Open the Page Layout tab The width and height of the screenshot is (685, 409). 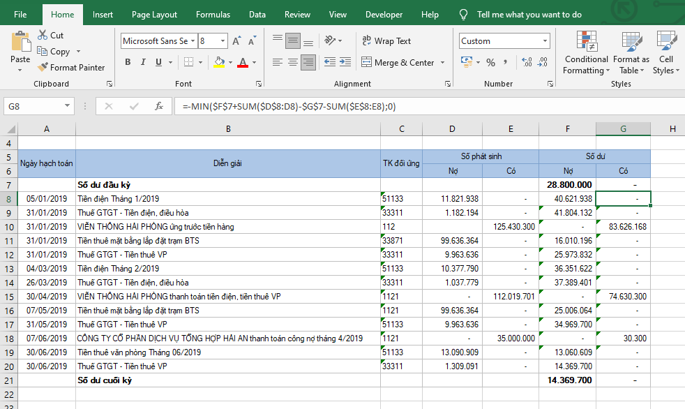(154, 15)
